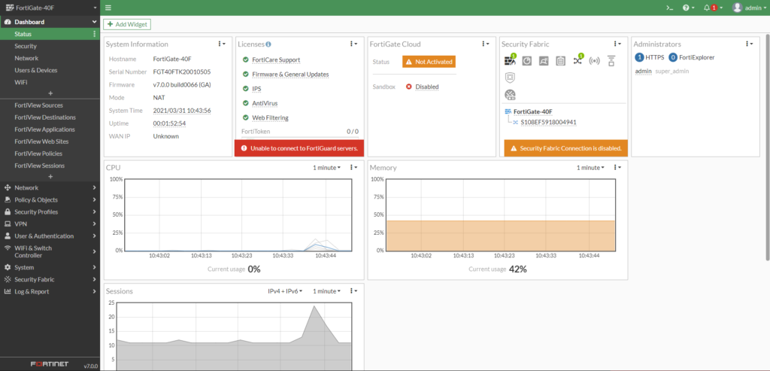Click the Security Fabric Connection is disabled banner
The width and height of the screenshot is (770, 371).
click(566, 148)
